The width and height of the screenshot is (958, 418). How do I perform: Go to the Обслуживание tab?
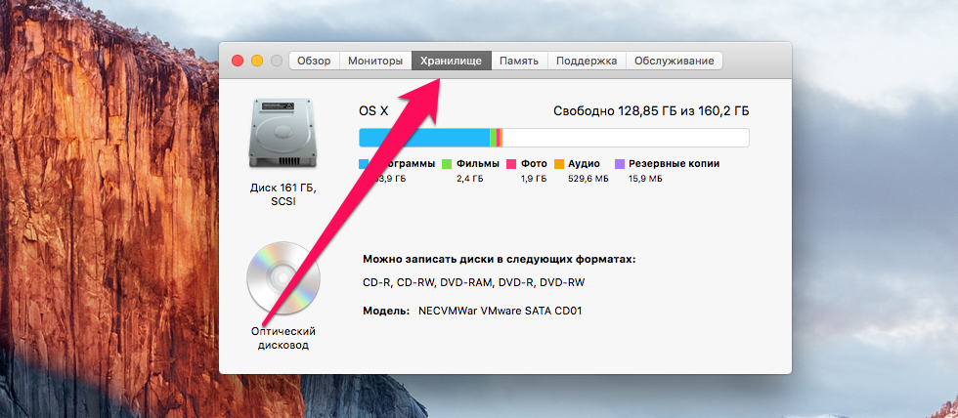(x=674, y=61)
